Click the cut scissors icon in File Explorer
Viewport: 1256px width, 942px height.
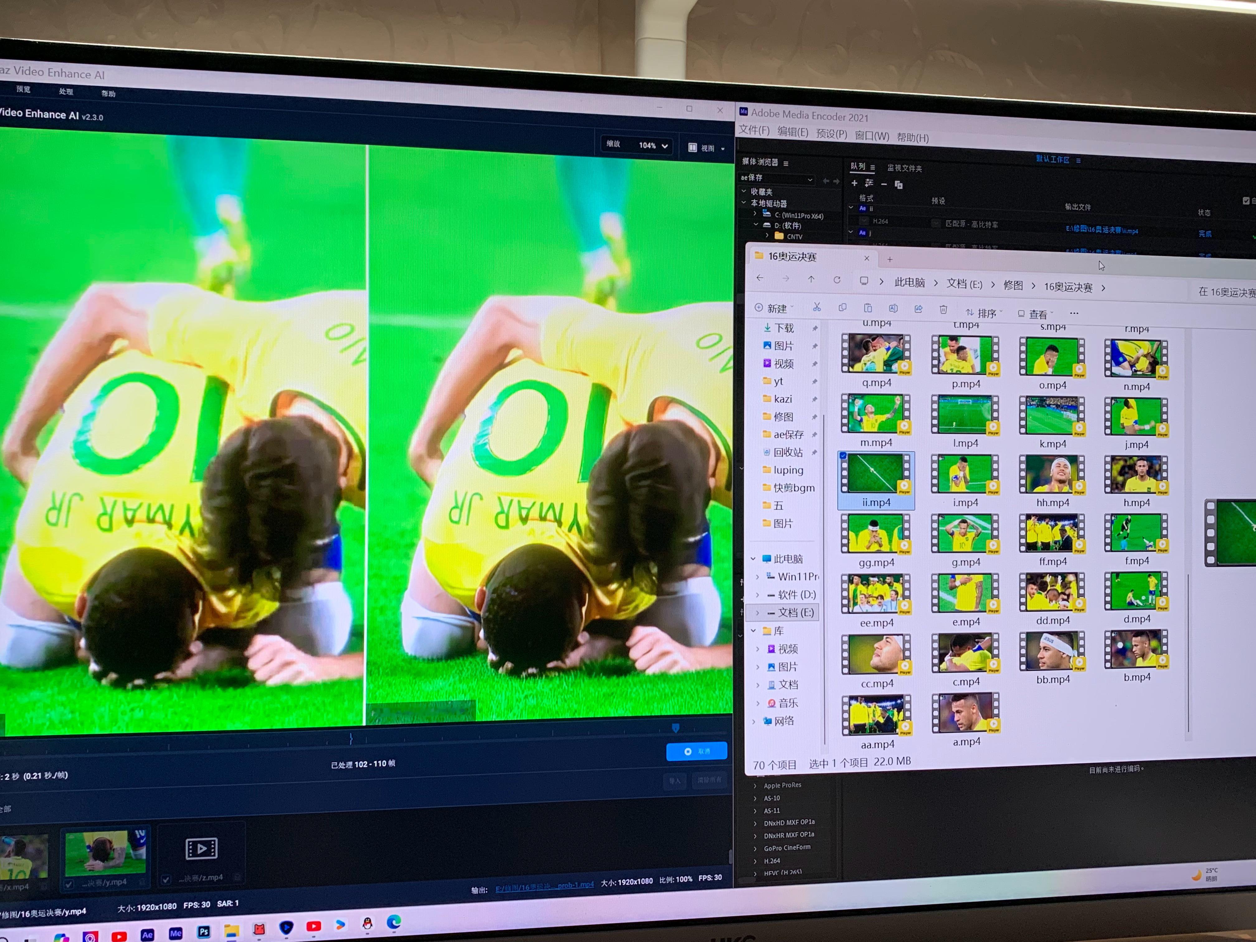(x=816, y=307)
